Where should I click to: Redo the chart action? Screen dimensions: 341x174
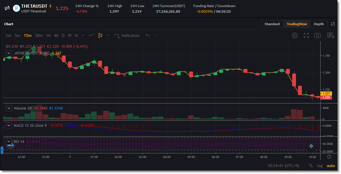pos(156,35)
